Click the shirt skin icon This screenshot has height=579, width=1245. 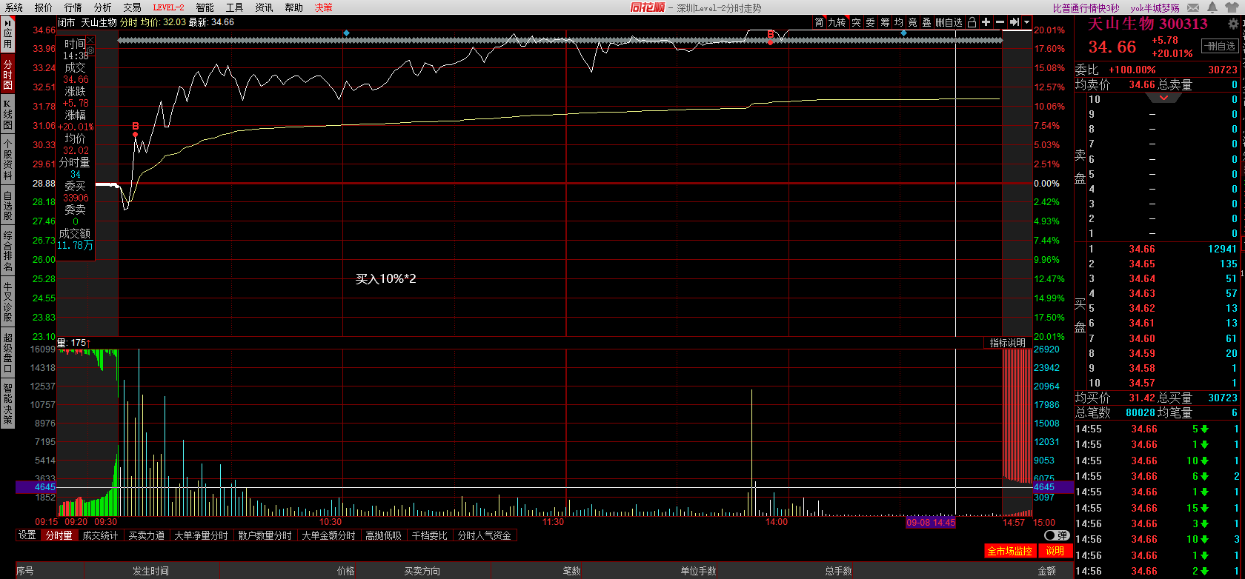pyautogui.click(x=1232, y=7)
